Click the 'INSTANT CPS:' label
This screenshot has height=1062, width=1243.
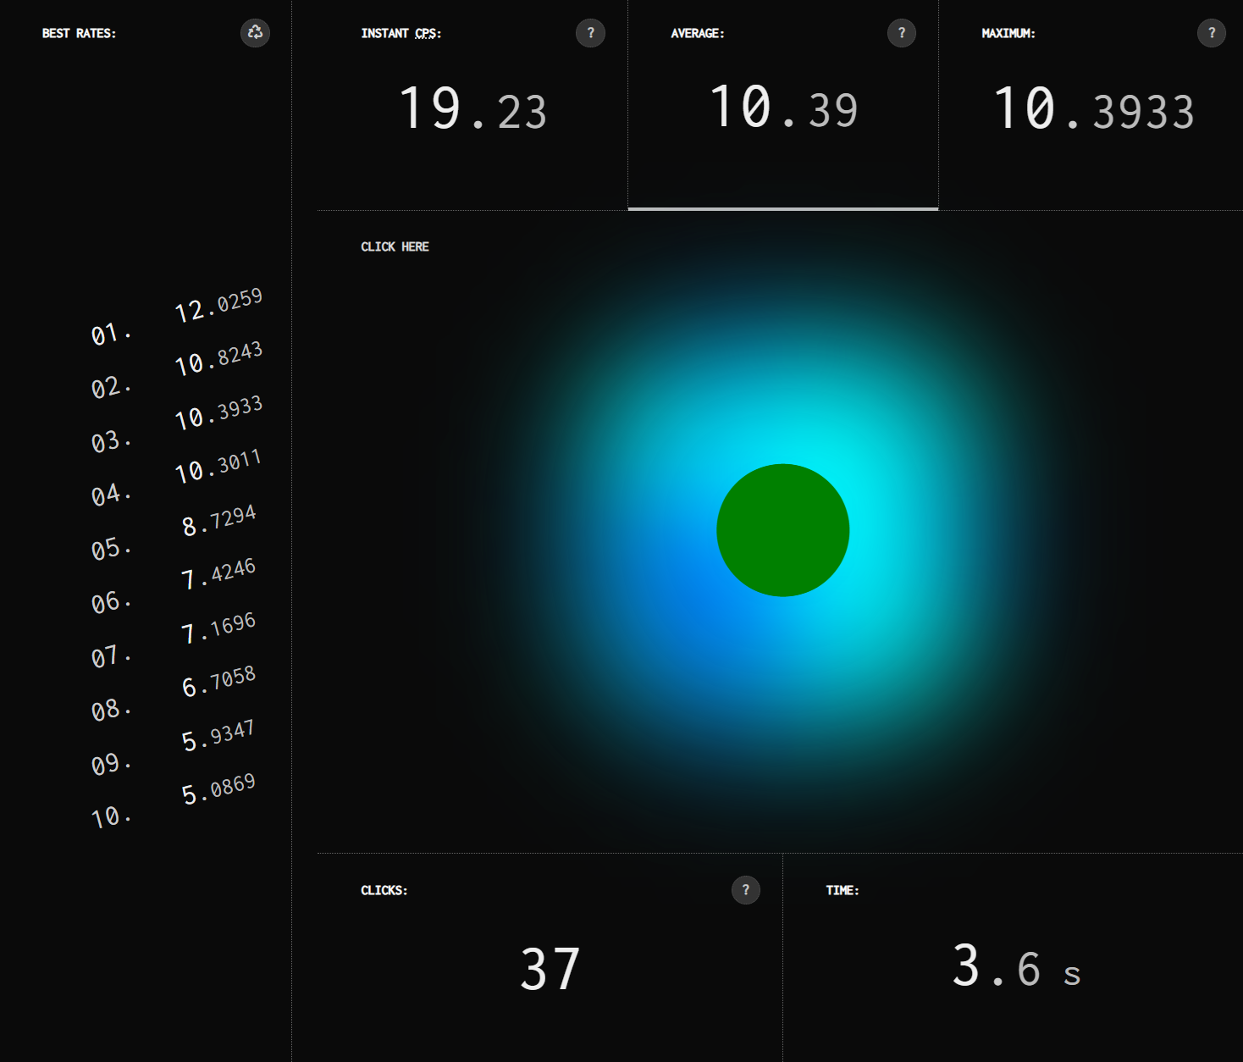[x=401, y=33]
